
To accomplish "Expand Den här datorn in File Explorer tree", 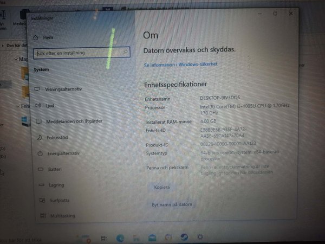I will pos(3,45).
